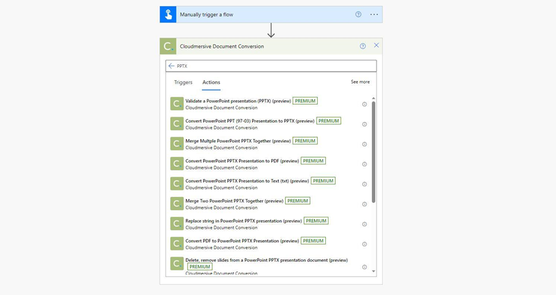This screenshot has width=556, height=295.
Task: Select the Actions tab
Action: (x=211, y=82)
